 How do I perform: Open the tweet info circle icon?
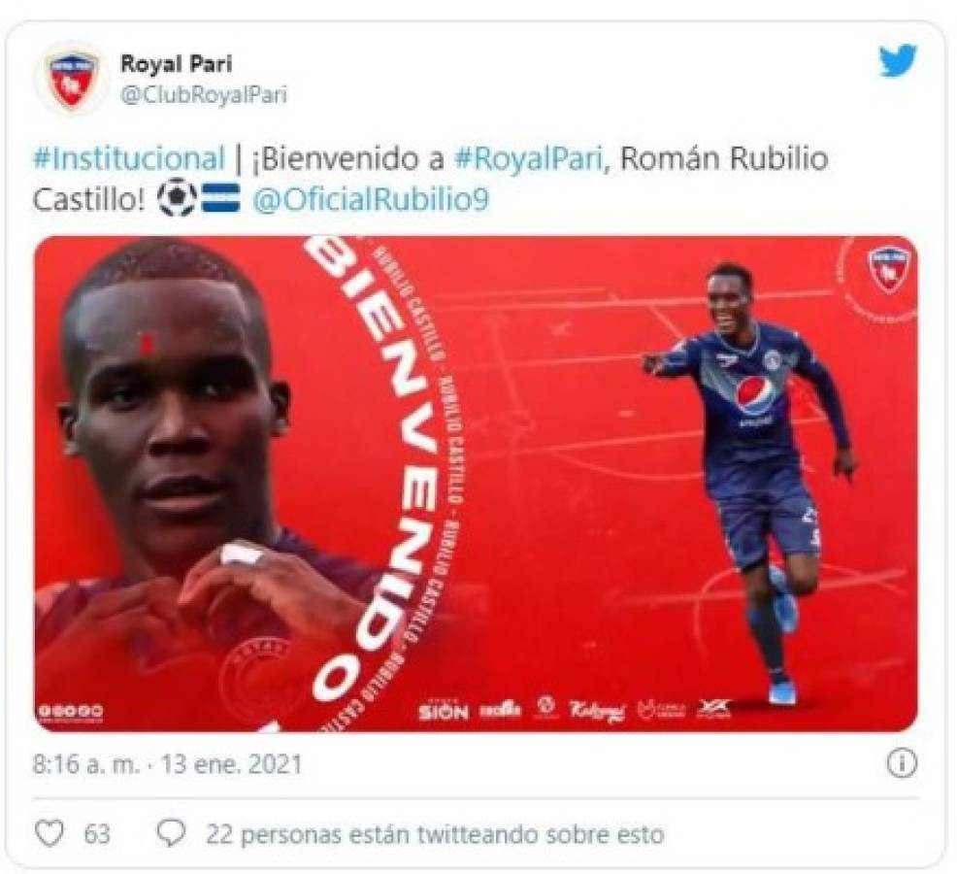(902, 763)
